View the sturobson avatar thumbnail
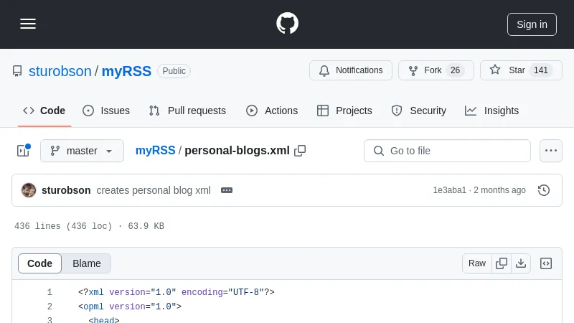Image resolution: width=574 pixels, height=323 pixels. tap(29, 190)
